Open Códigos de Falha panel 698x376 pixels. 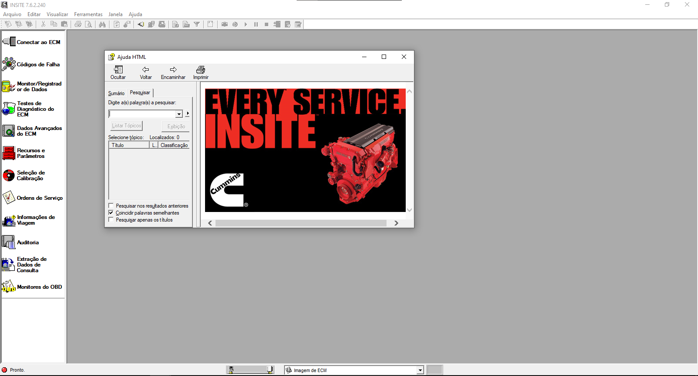[33, 65]
